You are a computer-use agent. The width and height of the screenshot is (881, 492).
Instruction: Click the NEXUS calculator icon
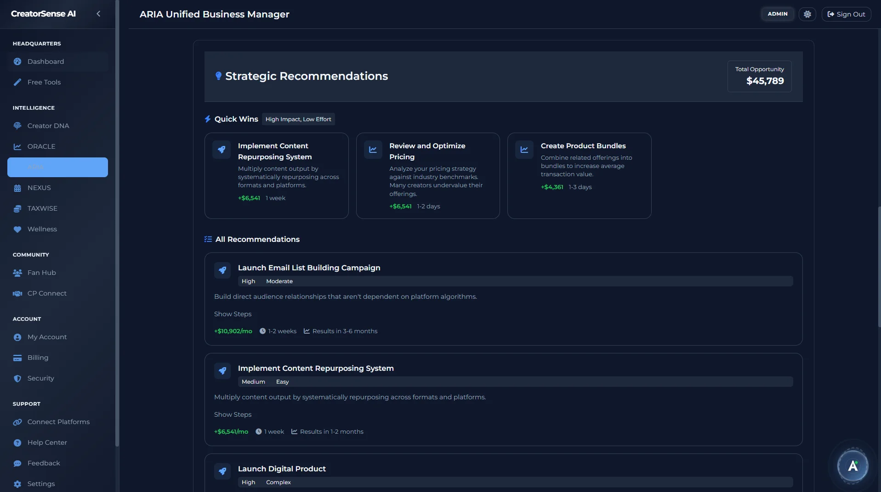point(17,188)
